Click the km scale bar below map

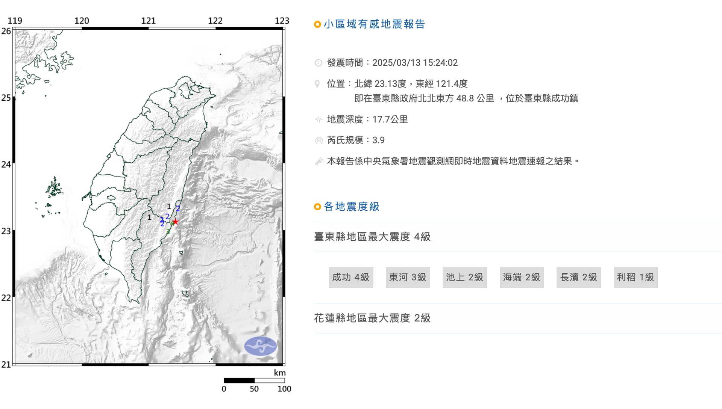click(x=254, y=380)
